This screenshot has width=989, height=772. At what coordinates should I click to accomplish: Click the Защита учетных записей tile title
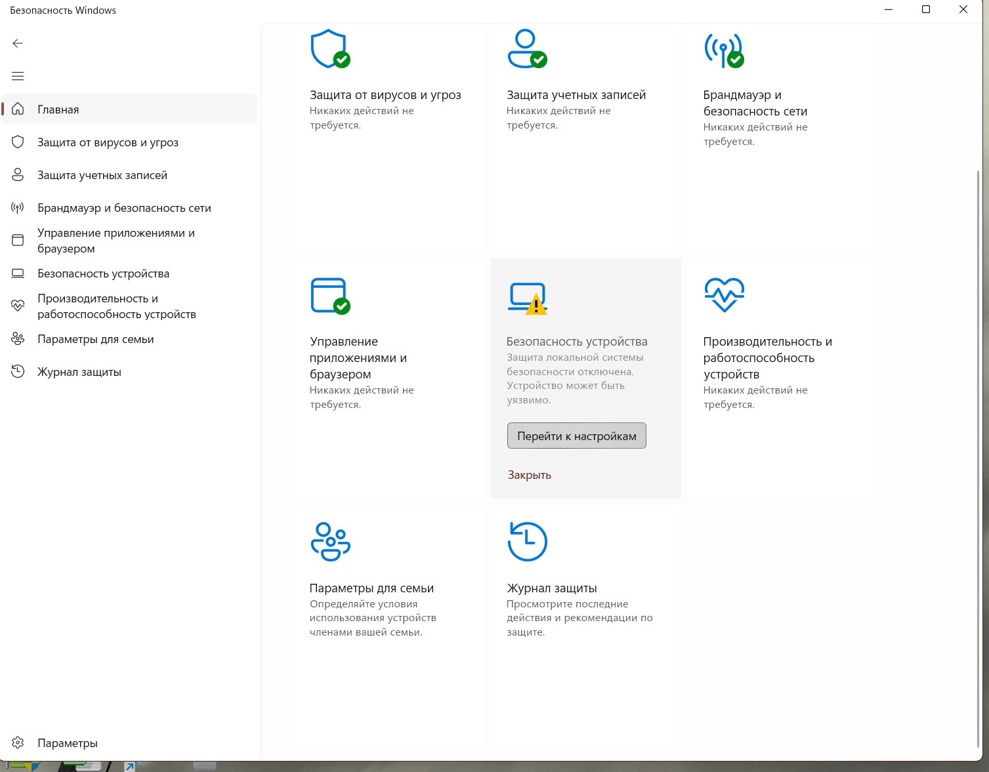[576, 95]
